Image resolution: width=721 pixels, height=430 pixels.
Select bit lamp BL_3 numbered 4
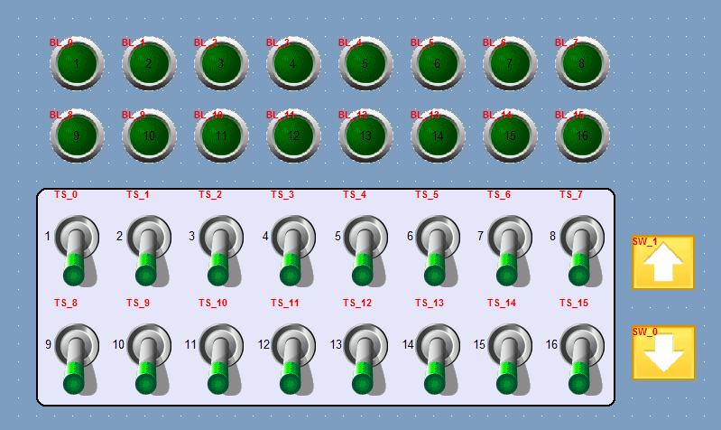[x=293, y=63]
